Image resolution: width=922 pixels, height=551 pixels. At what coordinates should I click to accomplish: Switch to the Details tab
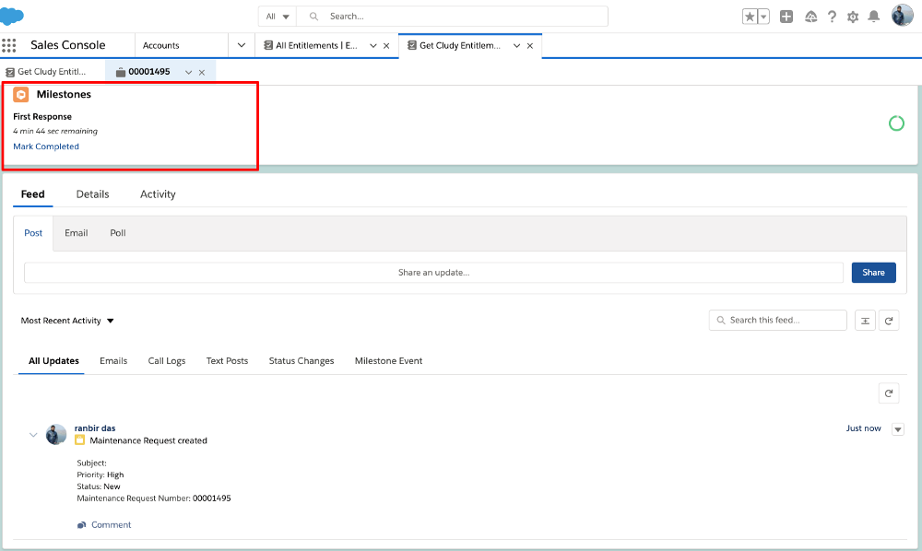click(92, 194)
